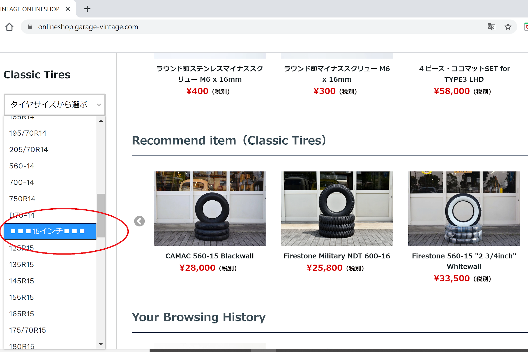Viewport: 528px width, 352px height.
Task: Open the タイヤサイズから選ぶ dropdown
Action: click(55, 105)
